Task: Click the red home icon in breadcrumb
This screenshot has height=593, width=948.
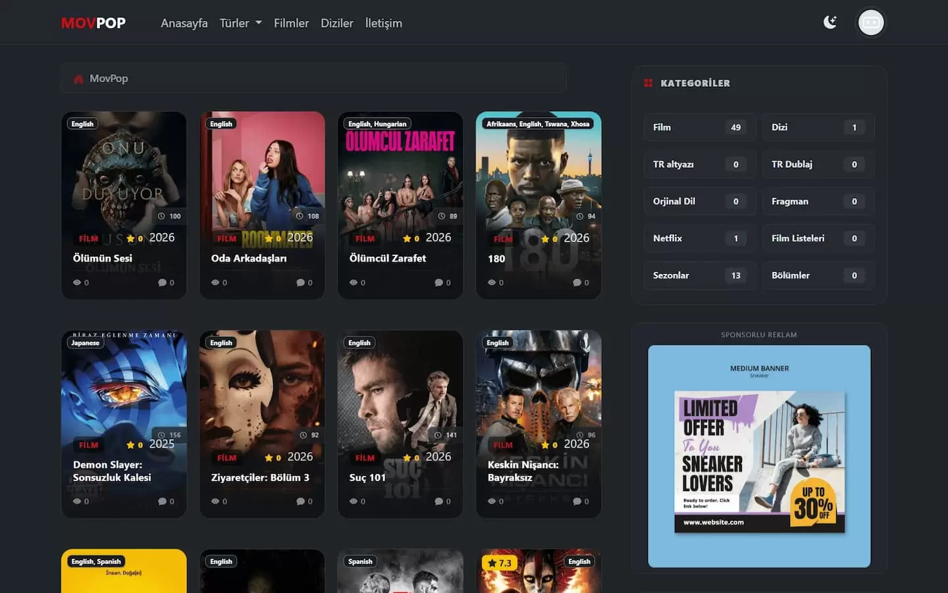Action: pyautogui.click(x=78, y=79)
